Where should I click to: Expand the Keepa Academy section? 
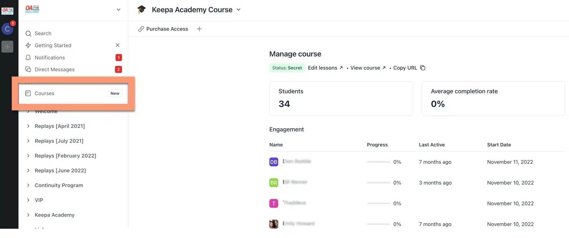pos(28,215)
